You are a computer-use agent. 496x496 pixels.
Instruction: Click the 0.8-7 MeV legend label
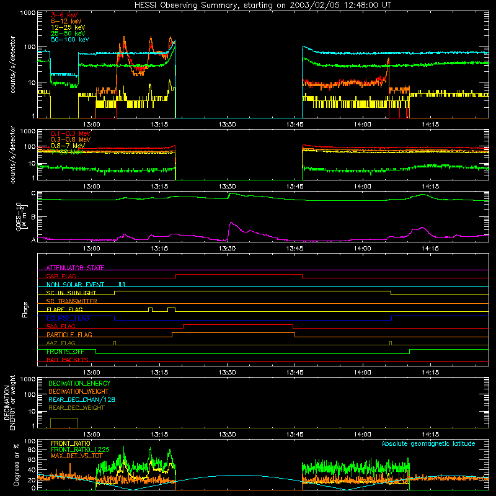68,146
